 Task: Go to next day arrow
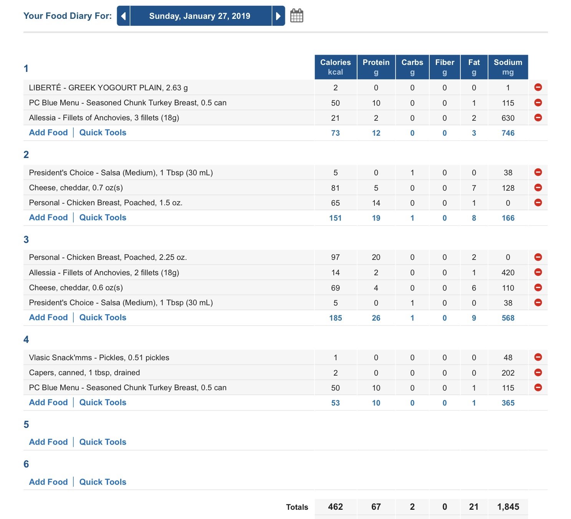[x=278, y=16]
